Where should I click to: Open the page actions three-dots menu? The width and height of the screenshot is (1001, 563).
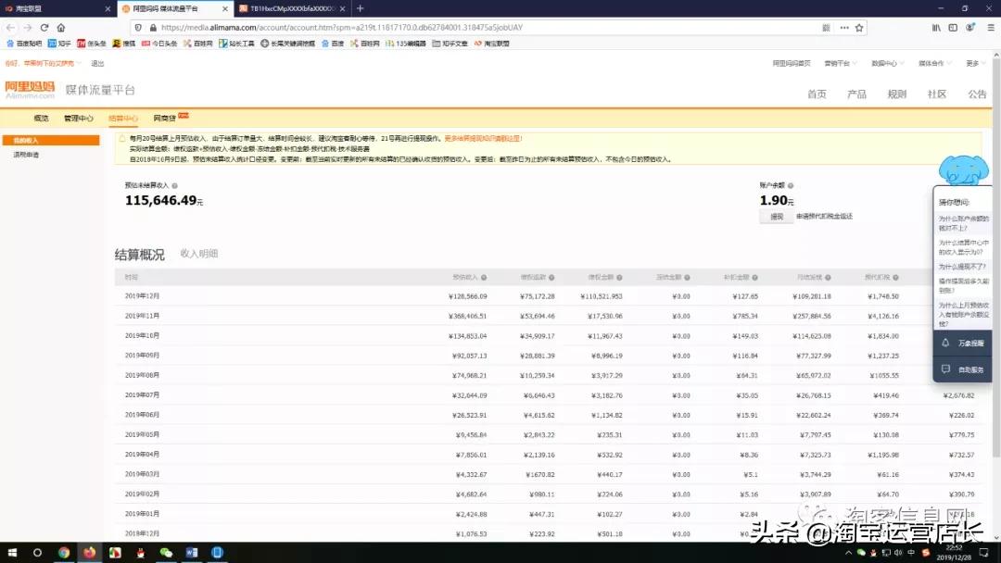pyautogui.click(x=844, y=28)
